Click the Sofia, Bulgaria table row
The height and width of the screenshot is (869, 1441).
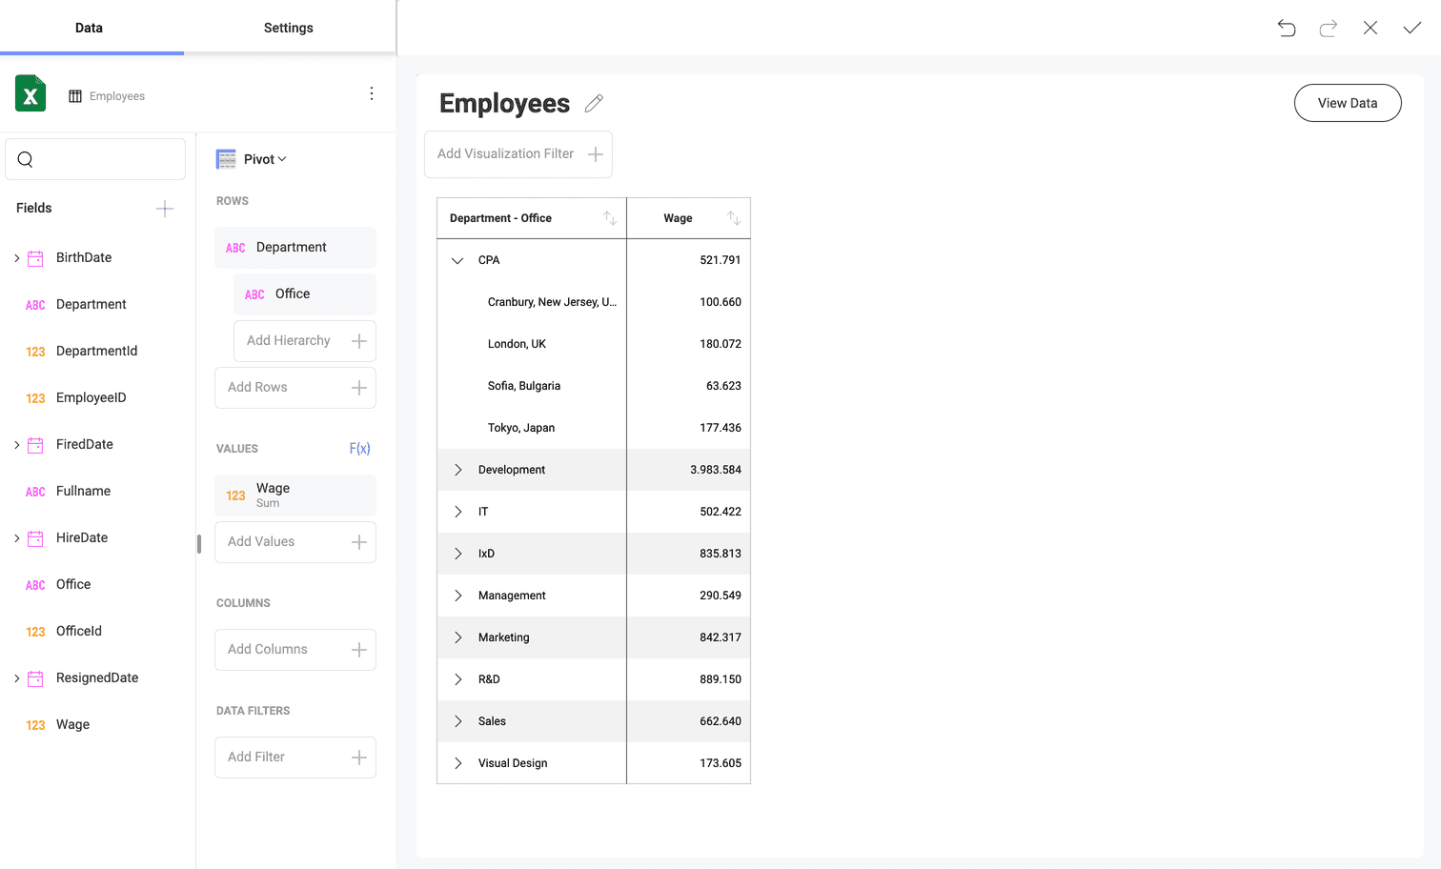coord(594,386)
